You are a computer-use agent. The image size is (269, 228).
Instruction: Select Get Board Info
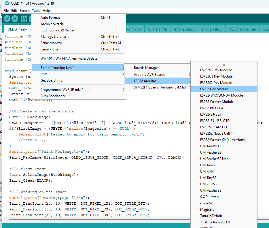(x=79, y=80)
